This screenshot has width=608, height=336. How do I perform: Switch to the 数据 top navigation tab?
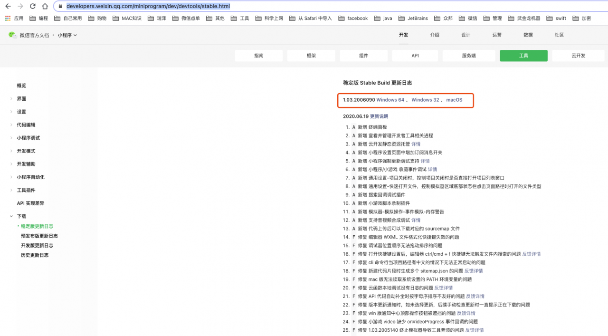pyautogui.click(x=528, y=35)
